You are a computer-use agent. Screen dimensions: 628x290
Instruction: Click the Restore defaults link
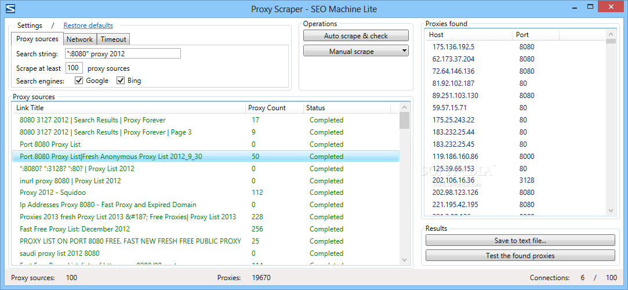[88, 26]
